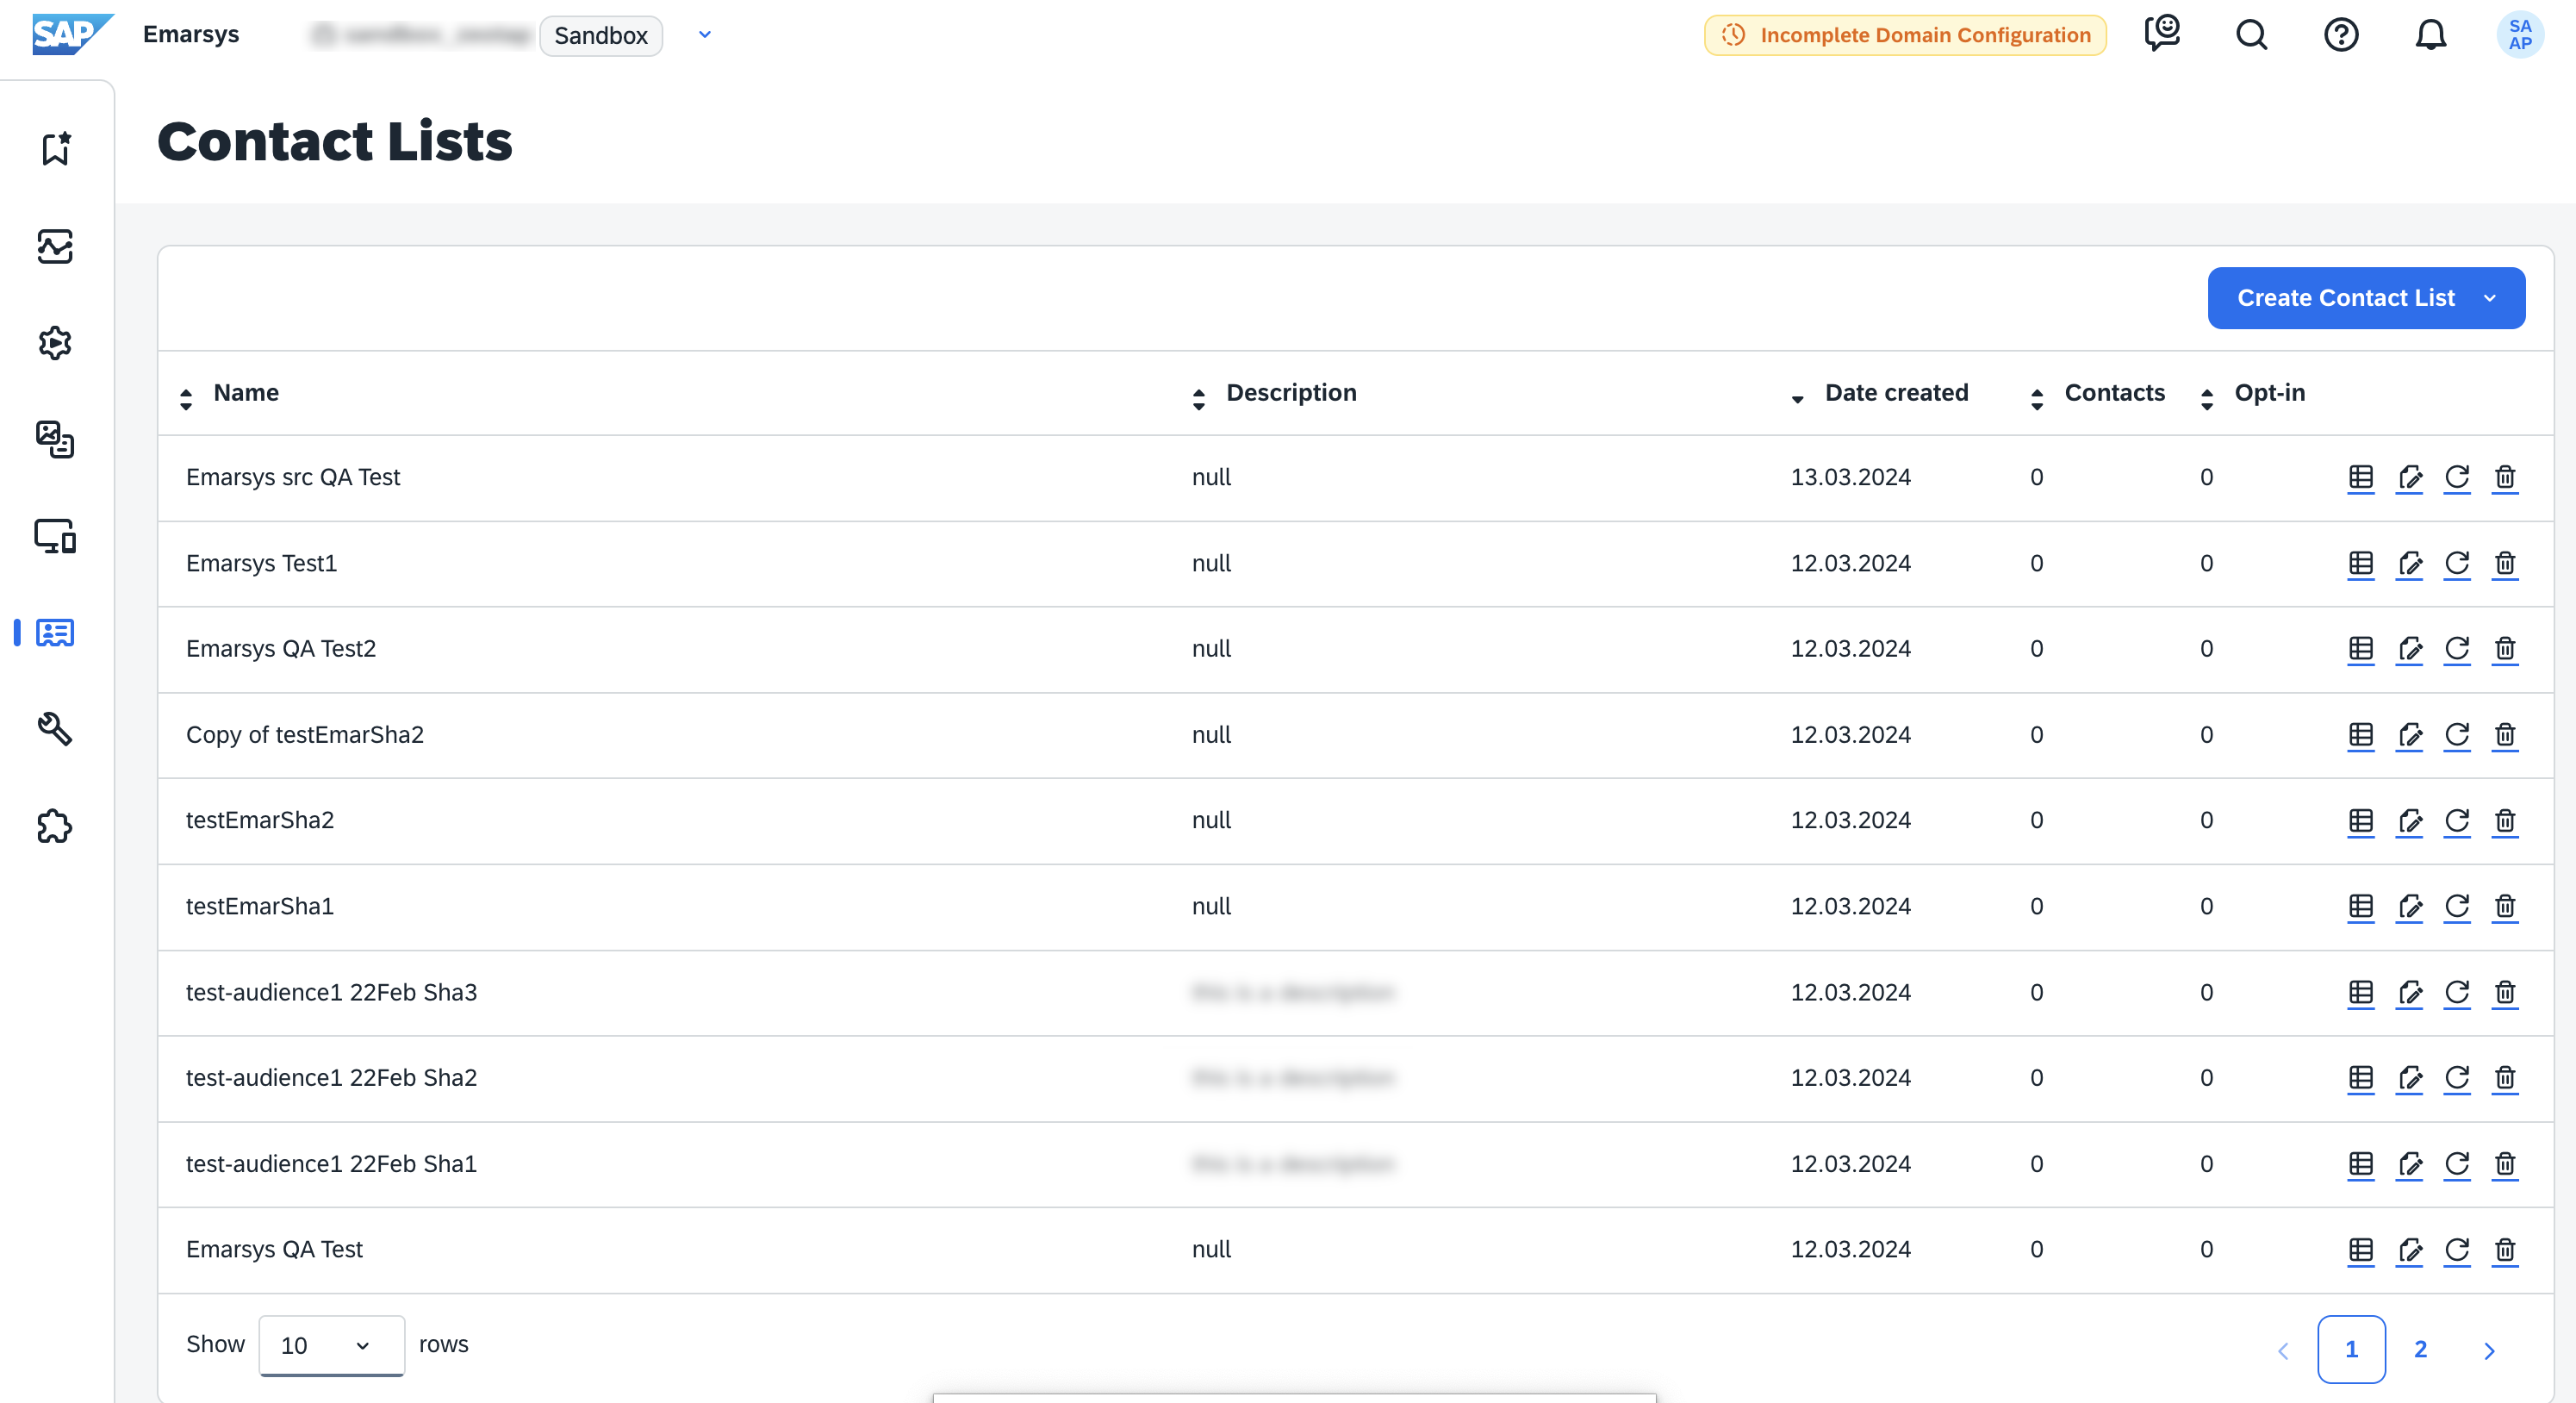Refresh the testEmarSha2 list count
The height and width of the screenshot is (1403, 2576).
tap(2456, 821)
